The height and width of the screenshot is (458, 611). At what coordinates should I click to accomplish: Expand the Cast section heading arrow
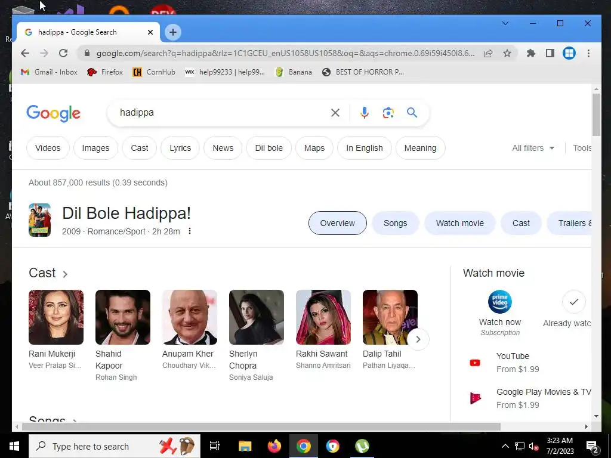coord(65,274)
